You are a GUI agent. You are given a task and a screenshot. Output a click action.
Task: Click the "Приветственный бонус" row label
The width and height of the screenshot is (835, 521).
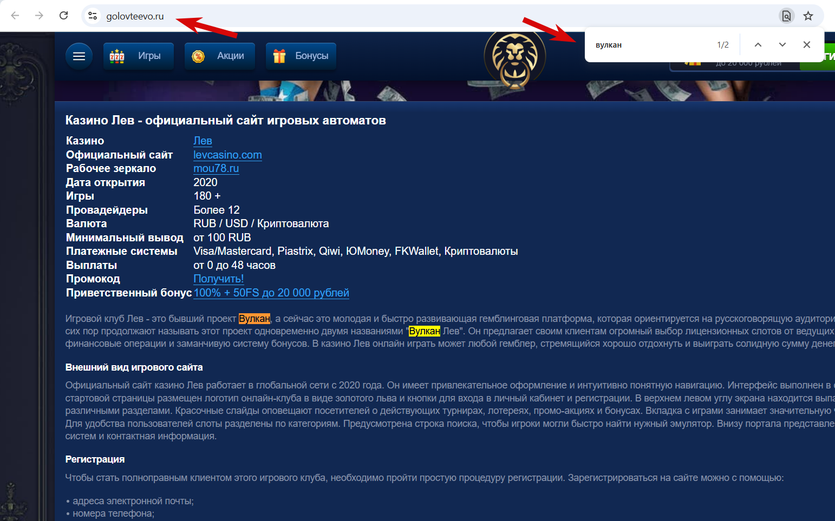129,293
